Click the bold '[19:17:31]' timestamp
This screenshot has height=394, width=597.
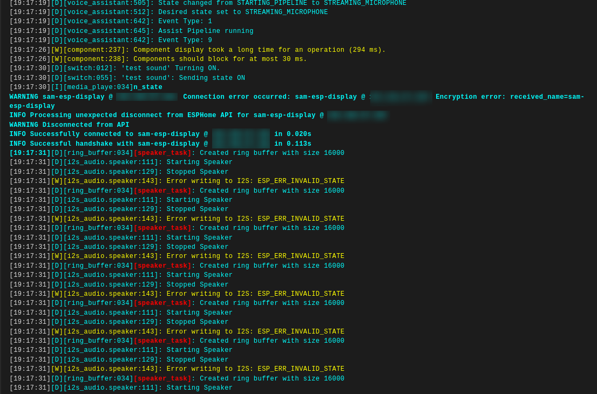coord(30,153)
